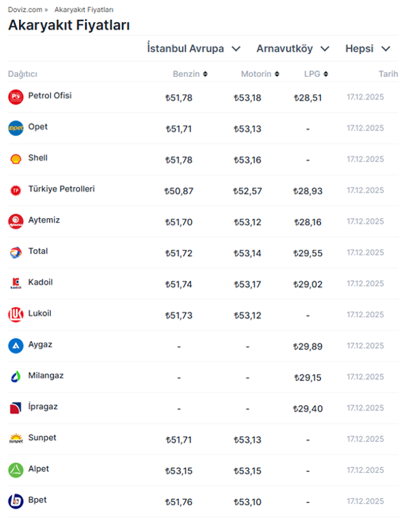This screenshot has height=518, width=405.
Task: Click the Opet brand logo
Action: click(x=16, y=128)
